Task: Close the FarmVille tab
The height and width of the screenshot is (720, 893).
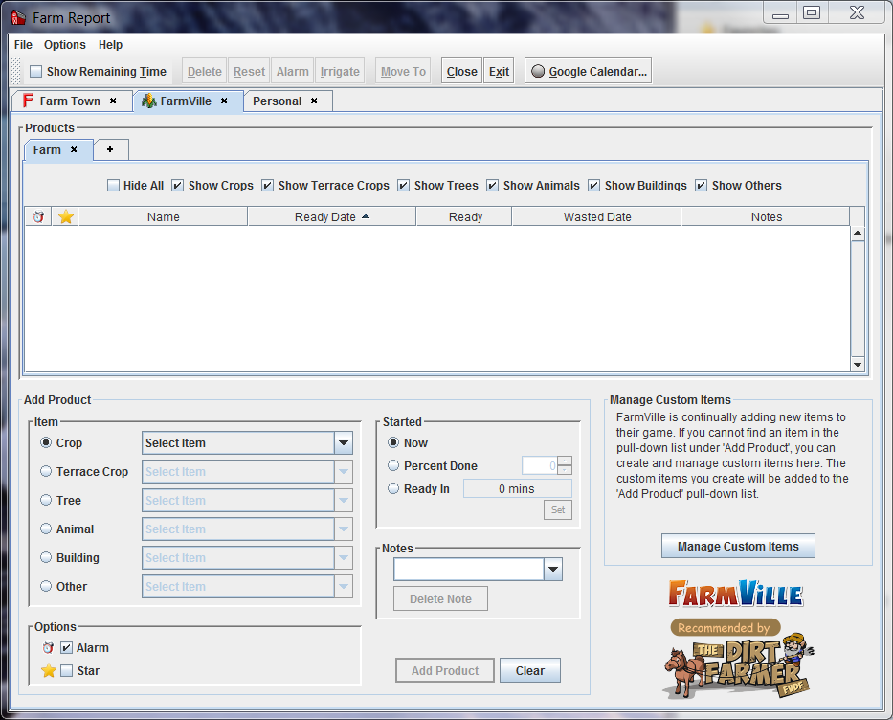Action: coord(224,101)
